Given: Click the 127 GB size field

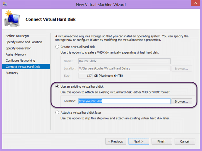Looking at the screenshot, I should click(x=85, y=76).
